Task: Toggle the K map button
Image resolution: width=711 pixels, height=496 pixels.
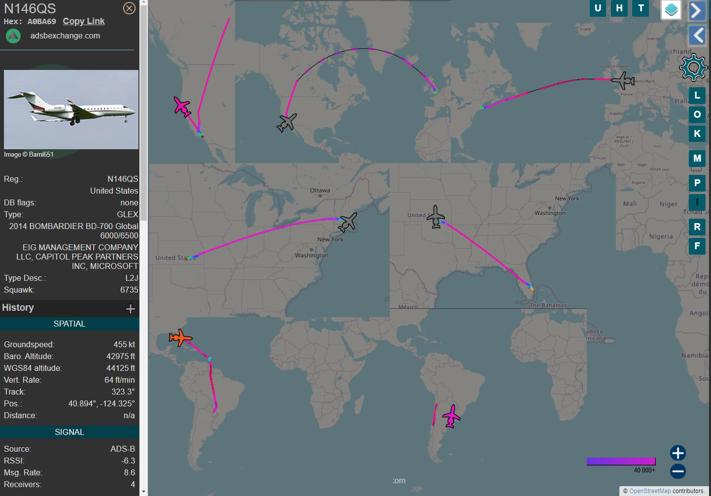Action: pyautogui.click(x=697, y=134)
